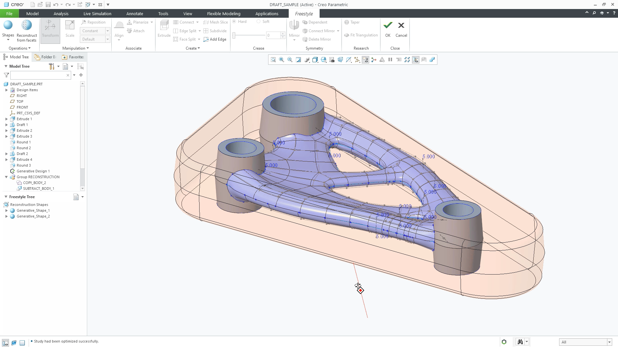Click the Windows switcher icon in quick access

[88, 5]
